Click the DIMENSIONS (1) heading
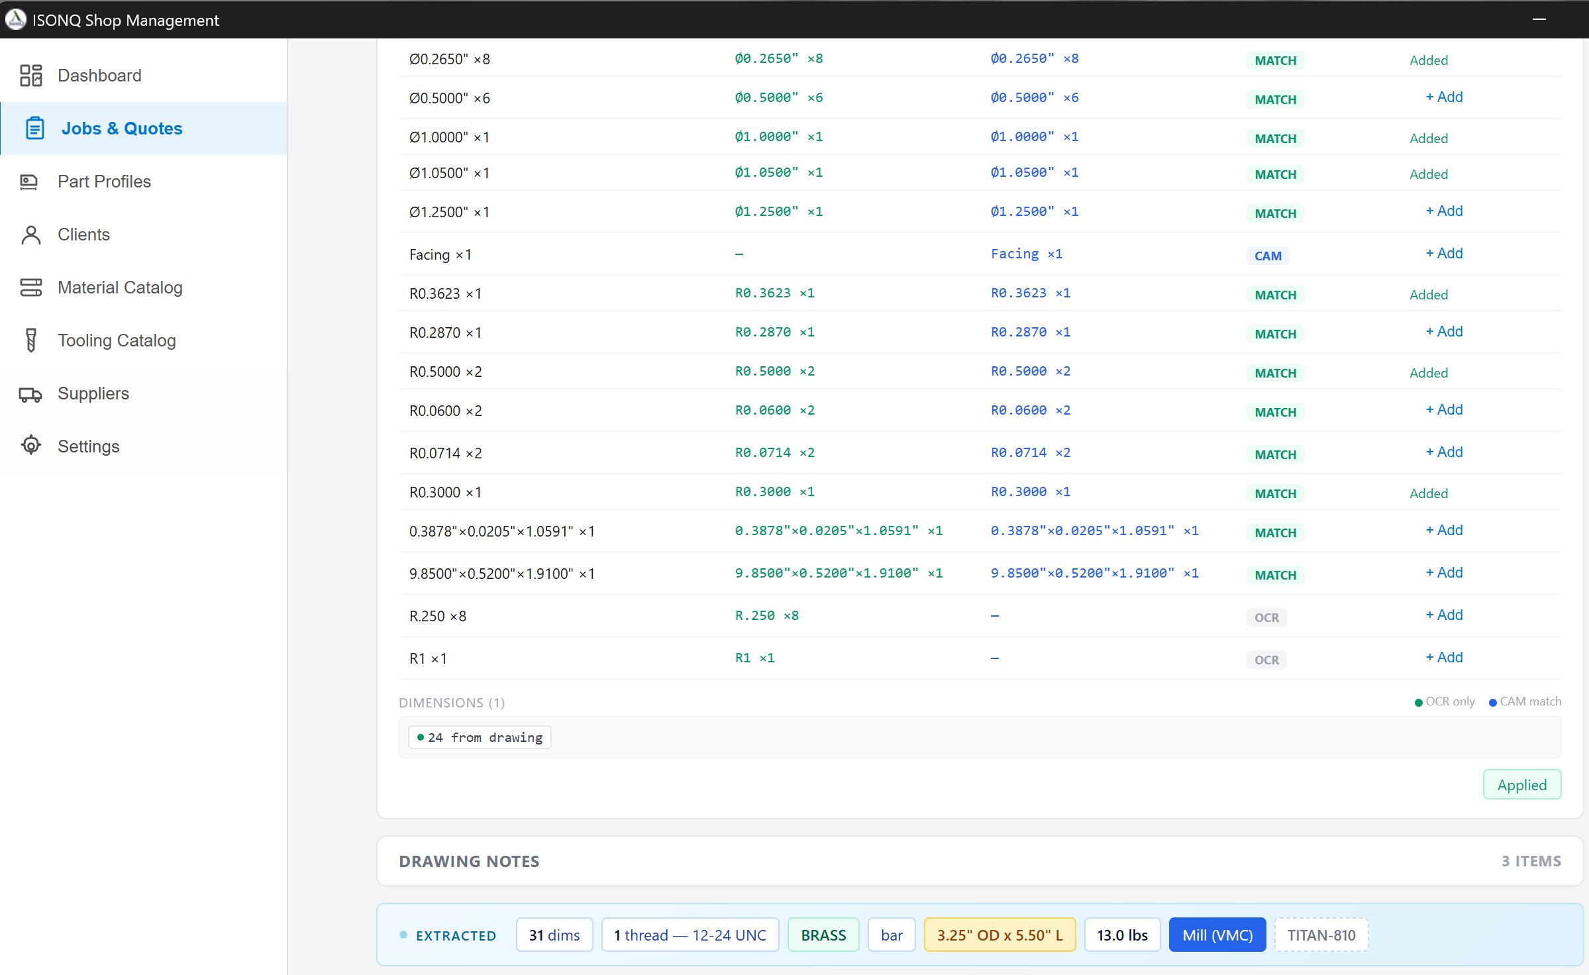1589x975 pixels. tap(452, 703)
